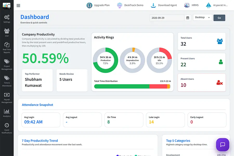Click the Aryavrat company logo icon
This screenshot has width=234, height=156.
[209, 5]
